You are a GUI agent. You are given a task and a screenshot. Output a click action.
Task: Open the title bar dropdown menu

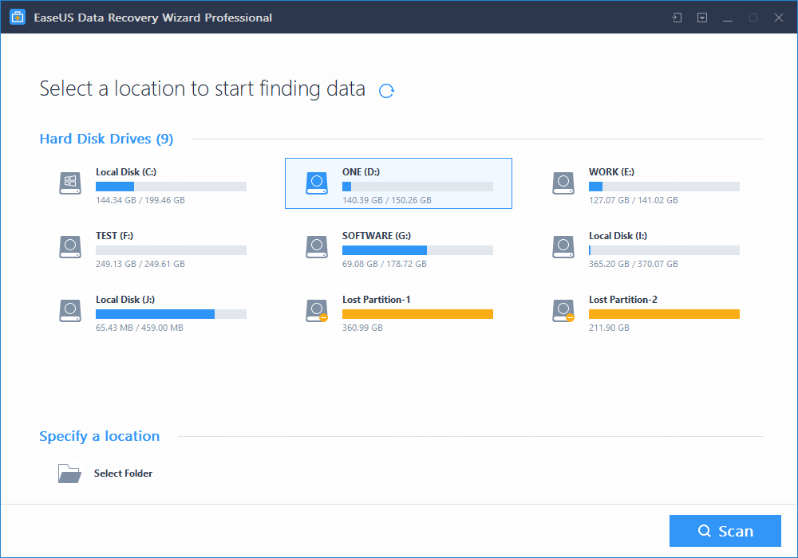702,18
